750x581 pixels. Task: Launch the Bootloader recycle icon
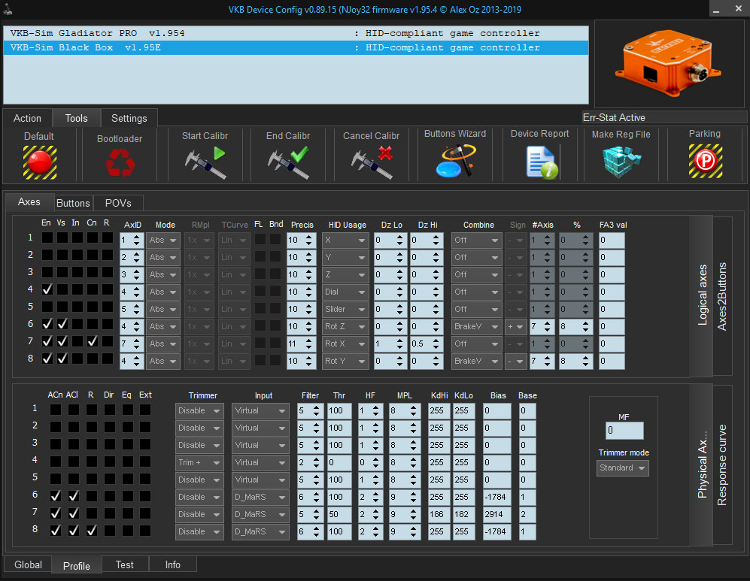(x=120, y=162)
